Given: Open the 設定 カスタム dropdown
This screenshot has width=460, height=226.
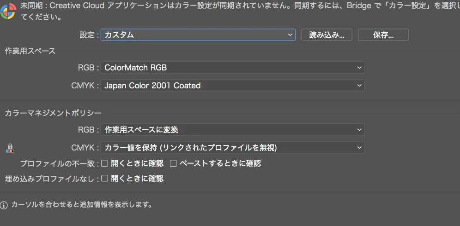Looking at the screenshot, I should (x=198, y=35).
